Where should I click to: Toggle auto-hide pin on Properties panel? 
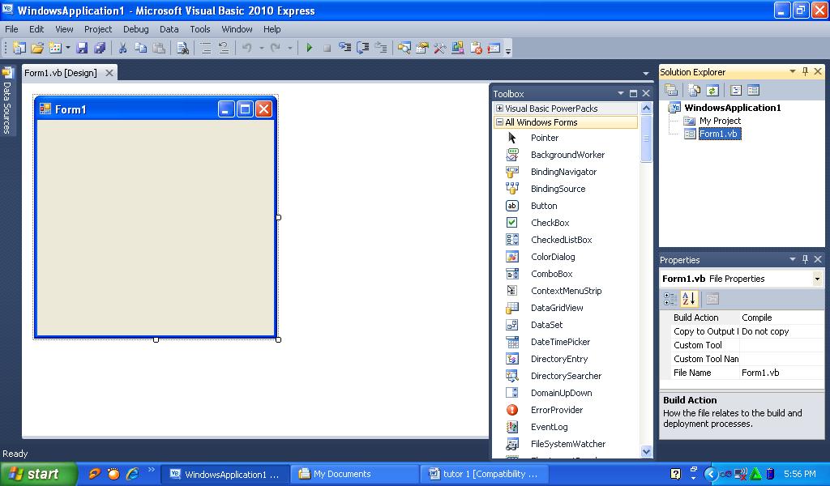(x=805, y=259)
